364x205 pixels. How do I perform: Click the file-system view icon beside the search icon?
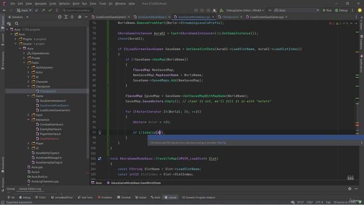(9, 23)
